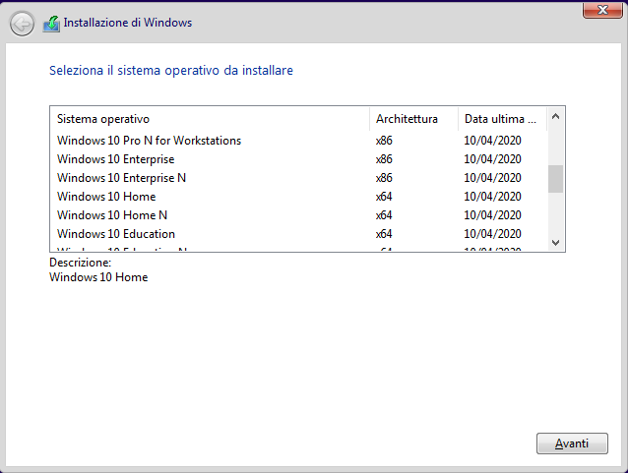The width and height of the screenshot is (628, 473).
Task: Click Avanti to continue
Action: click(x=572, y=443)
